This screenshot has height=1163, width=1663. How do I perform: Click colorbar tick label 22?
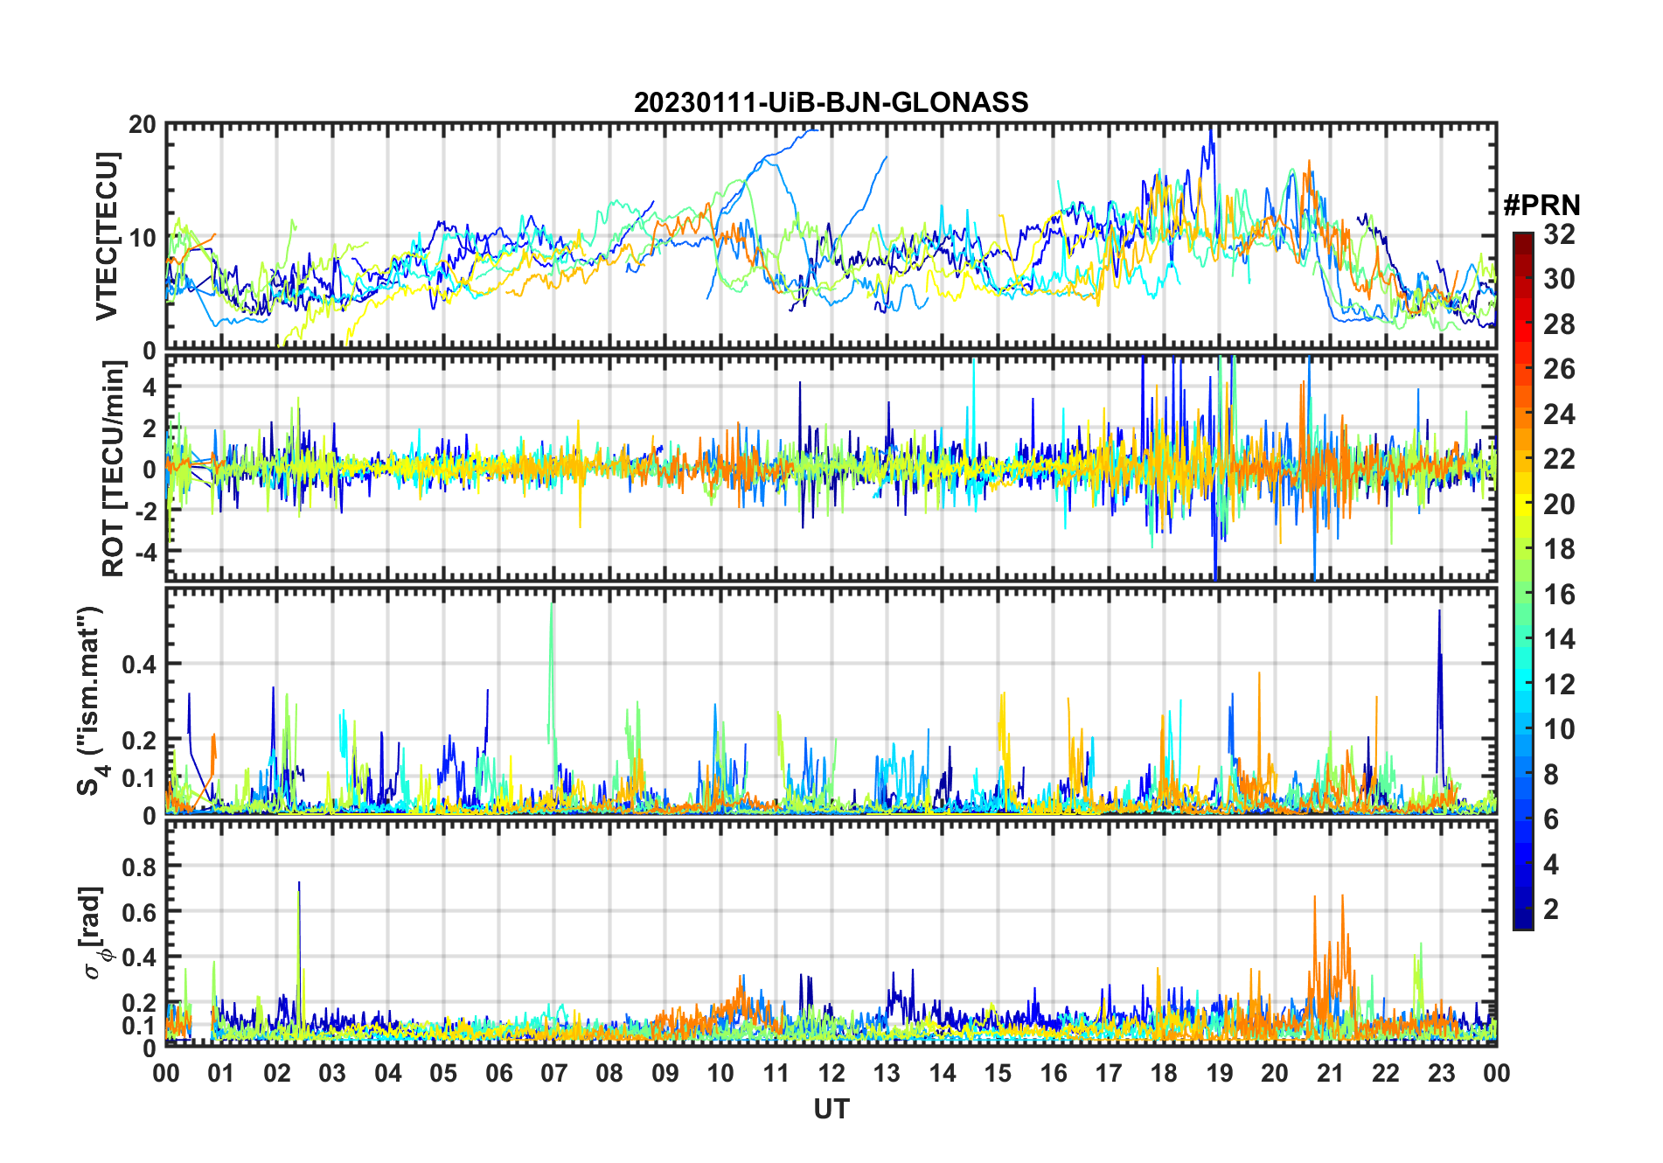[1559, 459]
